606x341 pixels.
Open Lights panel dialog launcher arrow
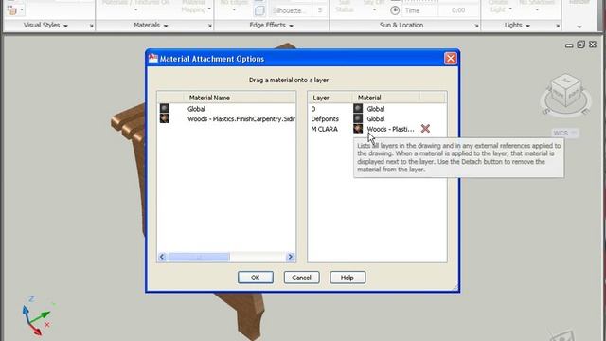(558, 26)
